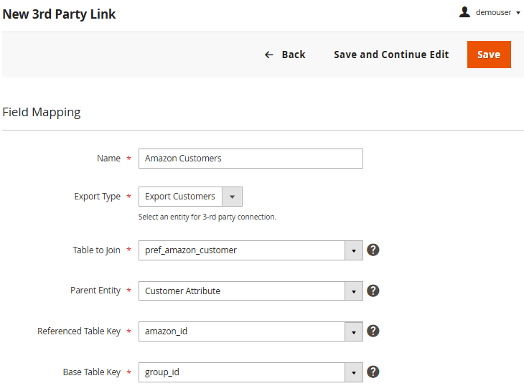
Task: Click the Base Table Key label
Action: (x=92, y=372)
